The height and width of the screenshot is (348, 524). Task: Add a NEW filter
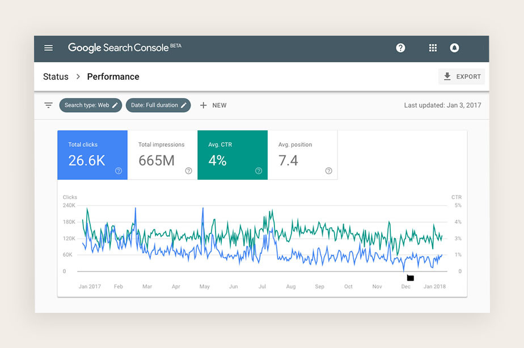[x=213, y=105]
